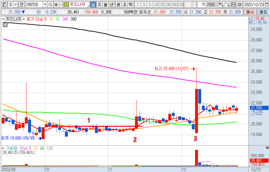Click the stock code field 290720
The height and width of the screenshot is (172, 270).
coord(34,4)
